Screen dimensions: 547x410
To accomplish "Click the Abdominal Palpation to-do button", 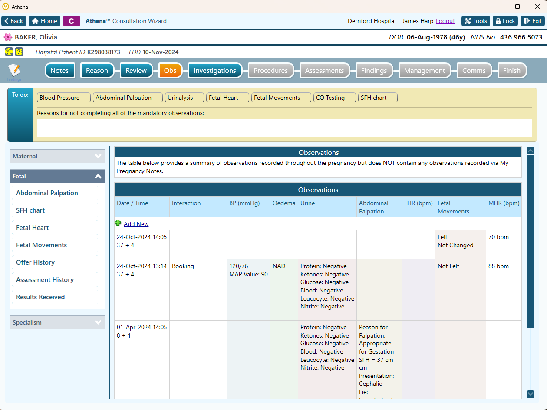I will coord(128,98).
